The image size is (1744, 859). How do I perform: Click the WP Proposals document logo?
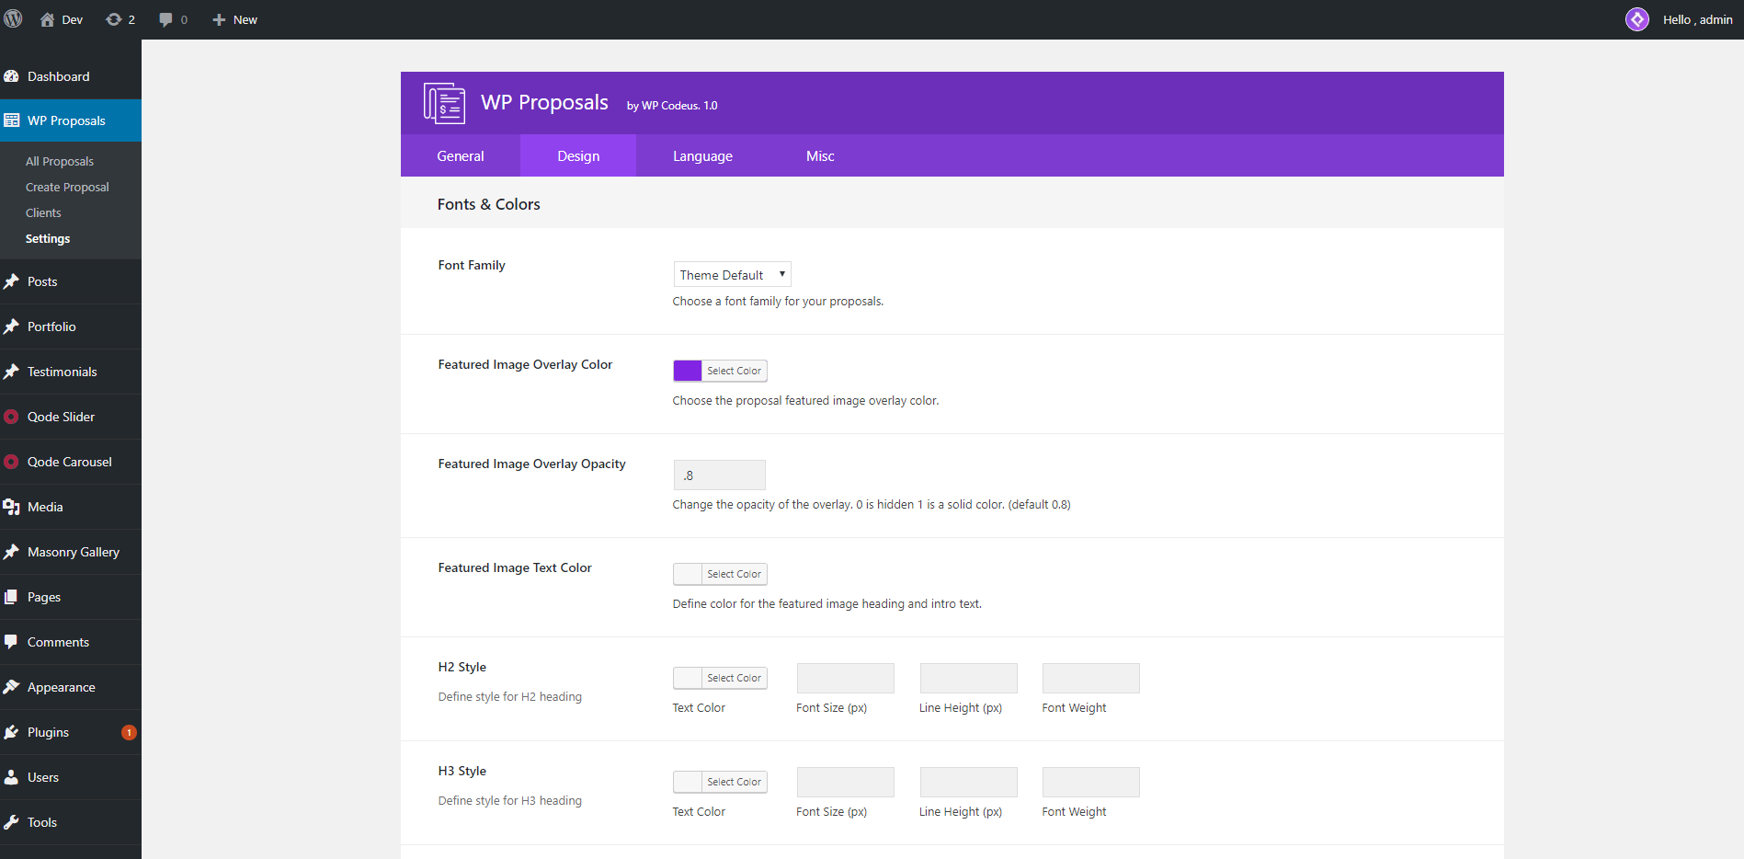444,103
